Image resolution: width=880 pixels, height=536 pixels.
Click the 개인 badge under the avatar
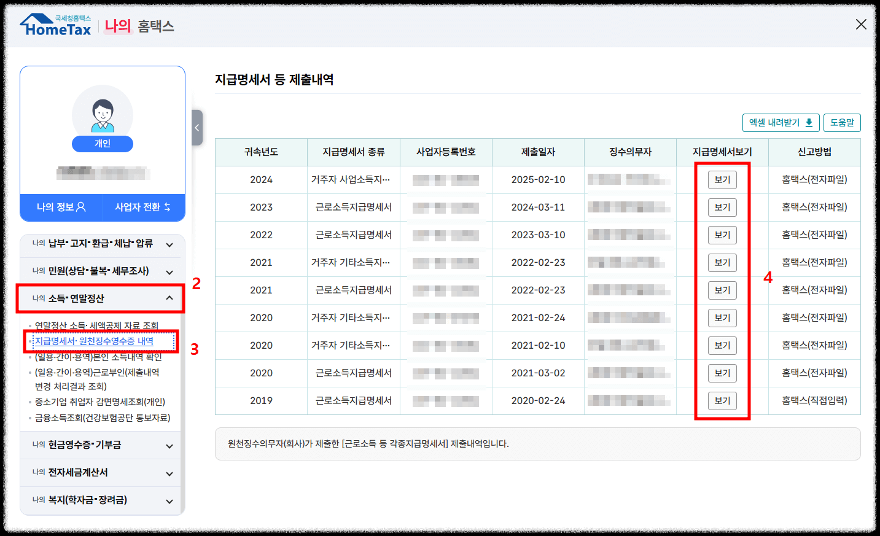click(x=102, y=144)
